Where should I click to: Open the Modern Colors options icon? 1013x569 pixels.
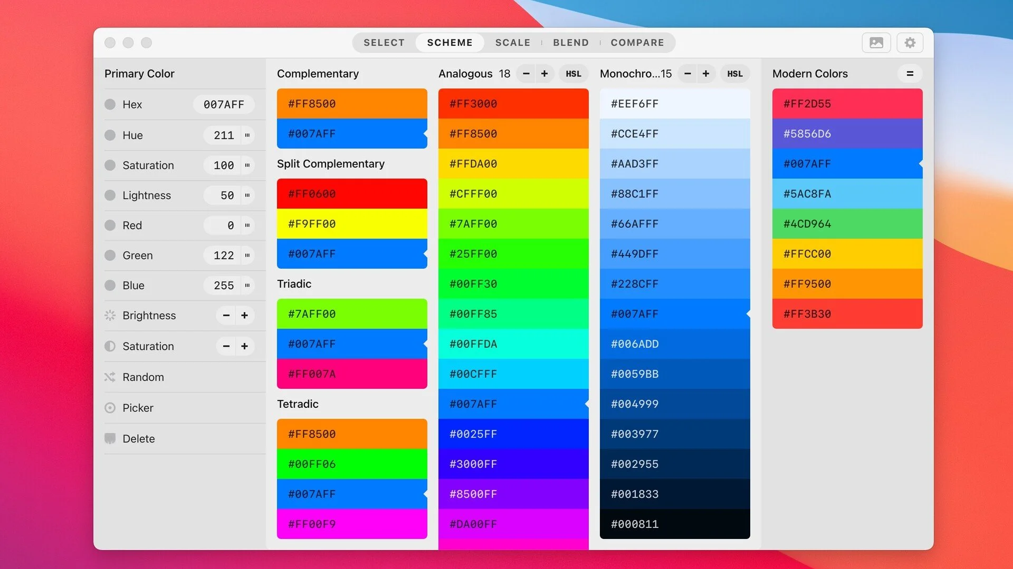(x=910, y=74)
